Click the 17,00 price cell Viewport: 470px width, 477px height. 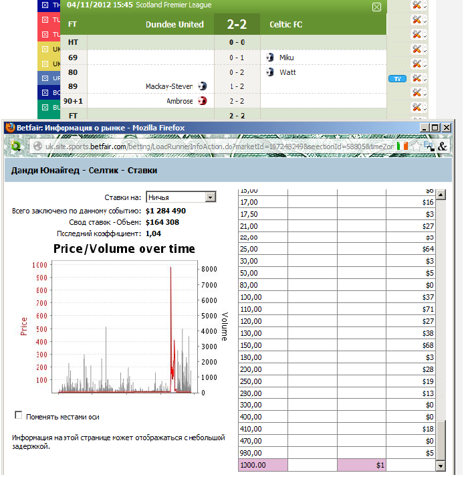click(263, 202)
